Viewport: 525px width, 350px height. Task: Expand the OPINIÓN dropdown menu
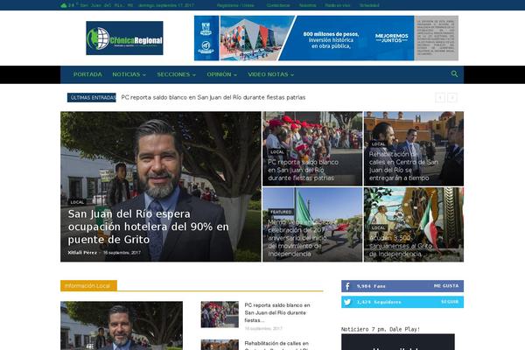[x=221, y=74]
